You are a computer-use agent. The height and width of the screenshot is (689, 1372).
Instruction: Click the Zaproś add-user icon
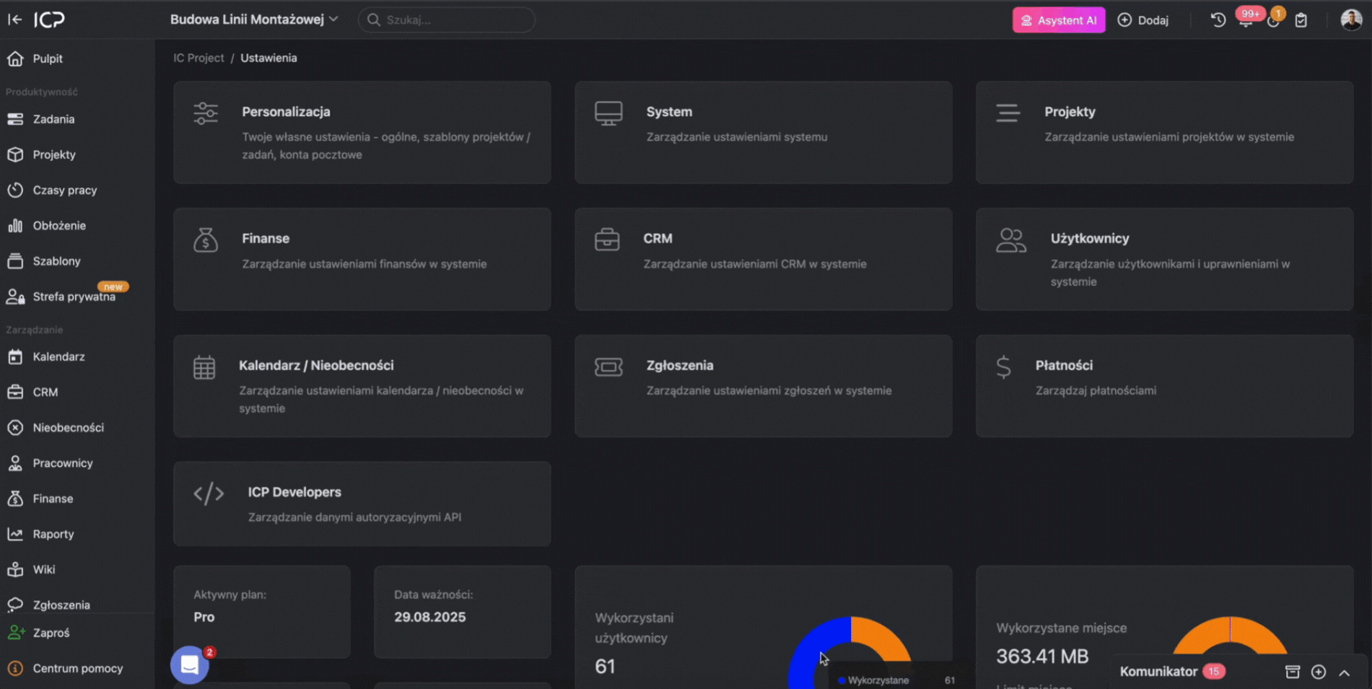click(16, 633)
